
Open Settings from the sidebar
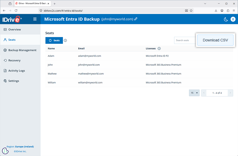pyautogui.click(x=20, y=81)
